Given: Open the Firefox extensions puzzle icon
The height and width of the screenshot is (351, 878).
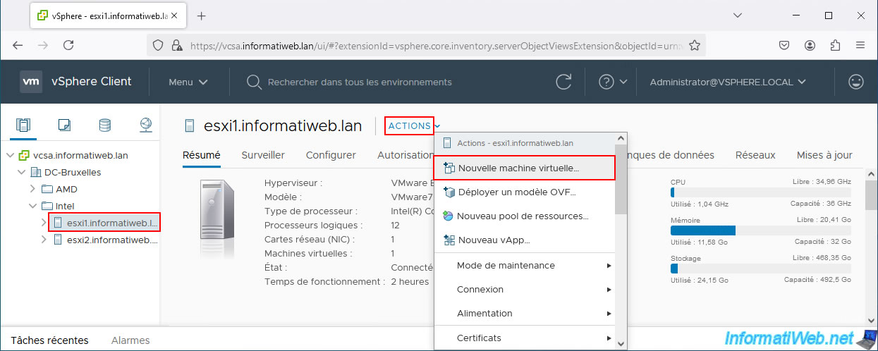Looking at the screenshot, I should (x=835, y=45).
